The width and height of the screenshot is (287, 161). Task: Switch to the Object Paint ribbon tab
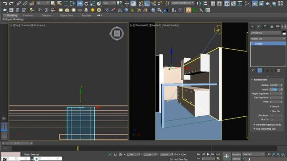[x=66, y=16]
